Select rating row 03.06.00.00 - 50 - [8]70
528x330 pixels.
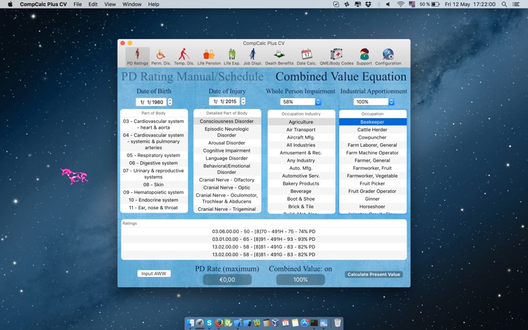click(x=263, y=232)
